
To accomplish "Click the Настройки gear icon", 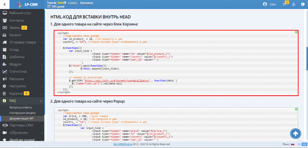I will coord(5,86).
